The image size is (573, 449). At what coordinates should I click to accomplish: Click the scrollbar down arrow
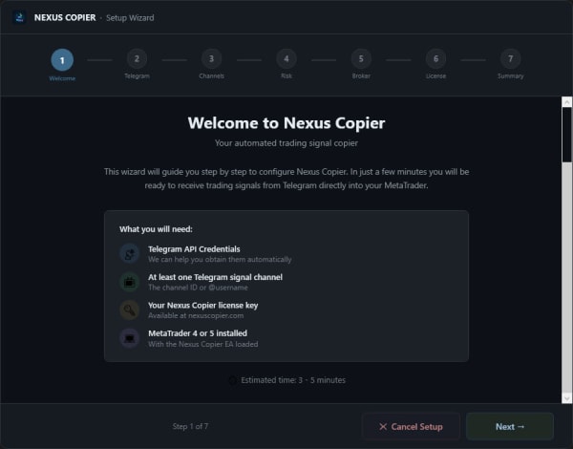(566, 398)
